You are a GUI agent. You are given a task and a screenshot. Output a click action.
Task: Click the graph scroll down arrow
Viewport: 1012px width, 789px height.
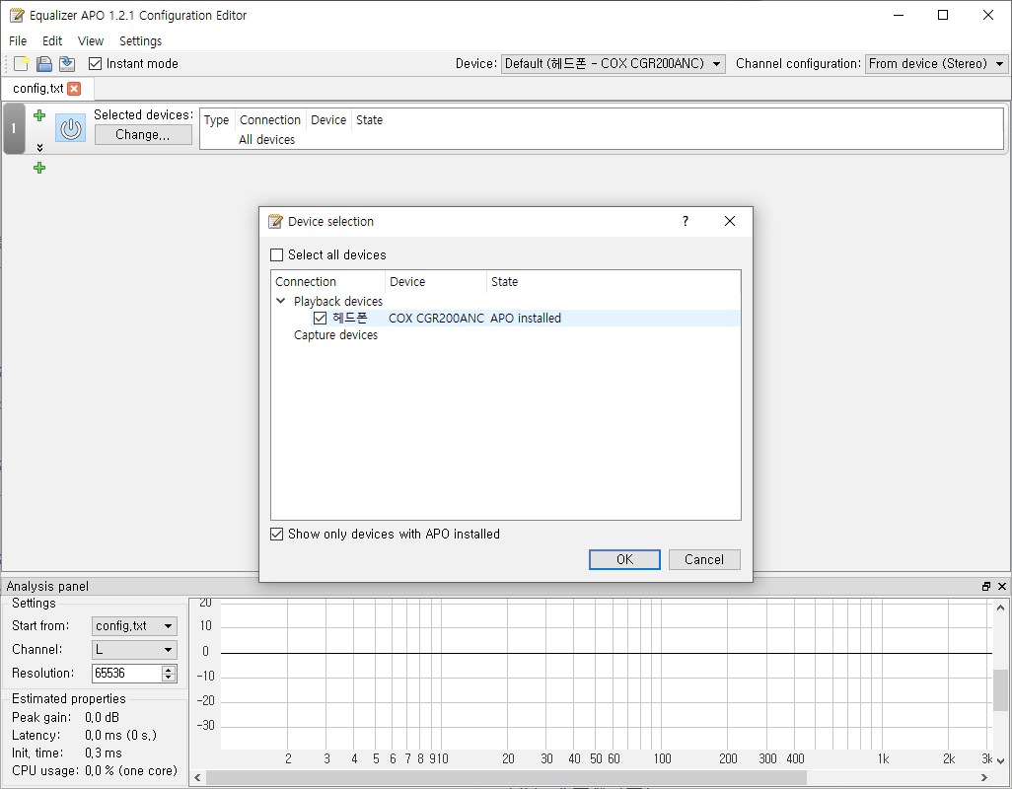1000,760
